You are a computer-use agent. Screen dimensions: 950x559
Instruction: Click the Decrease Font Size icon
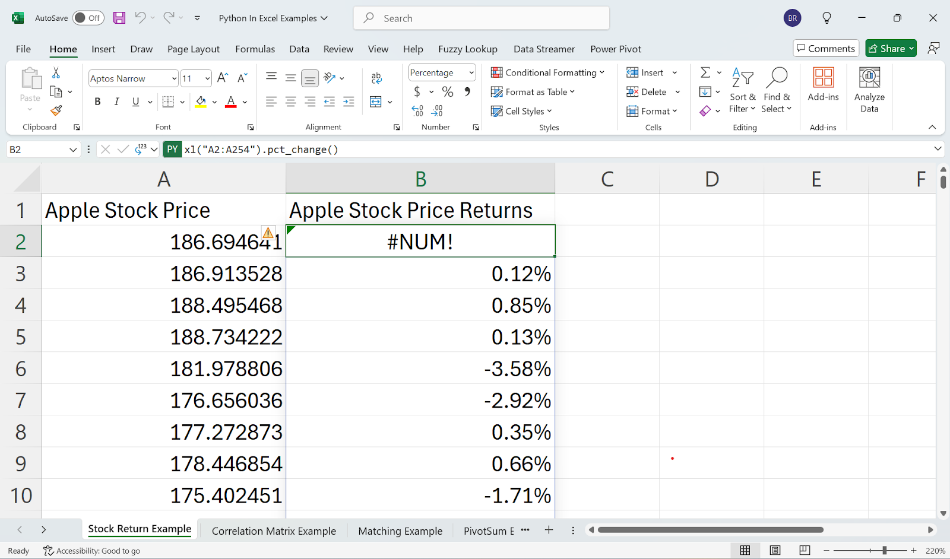242,78
